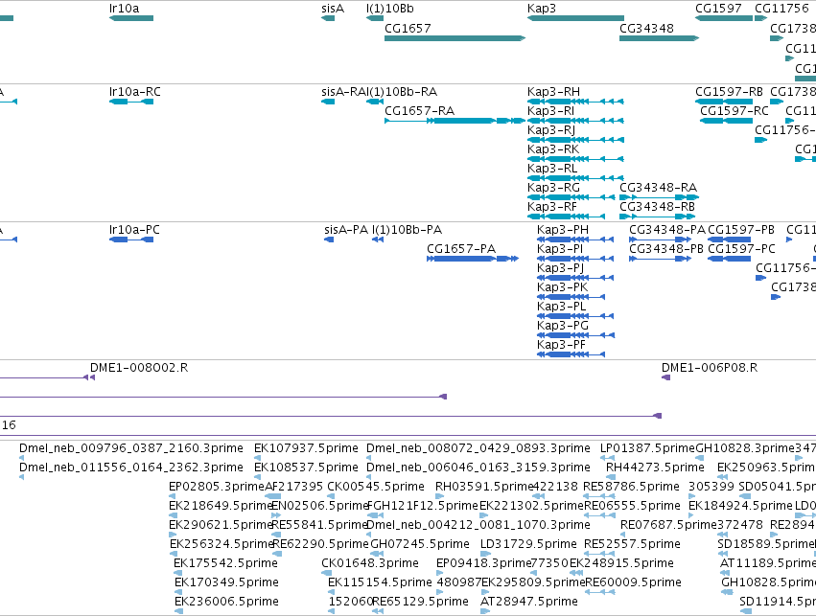Open the Kap3-RJ transcript
Image resolution: width=816 pixels, height=616 pixels.
pyautogui.click(x=575, y=140)
